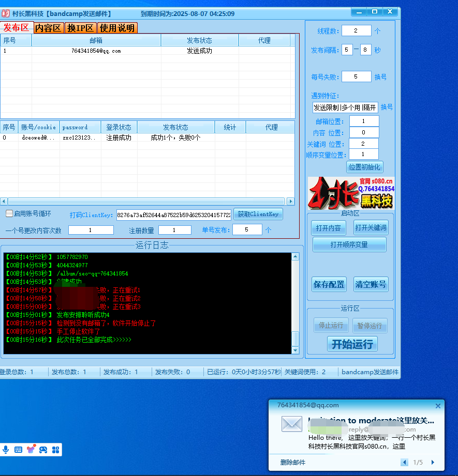Image resolution: width=458 pixels, height=476 pixels.
Task: Open the 使用说明 tab
Action: point(117,28)
